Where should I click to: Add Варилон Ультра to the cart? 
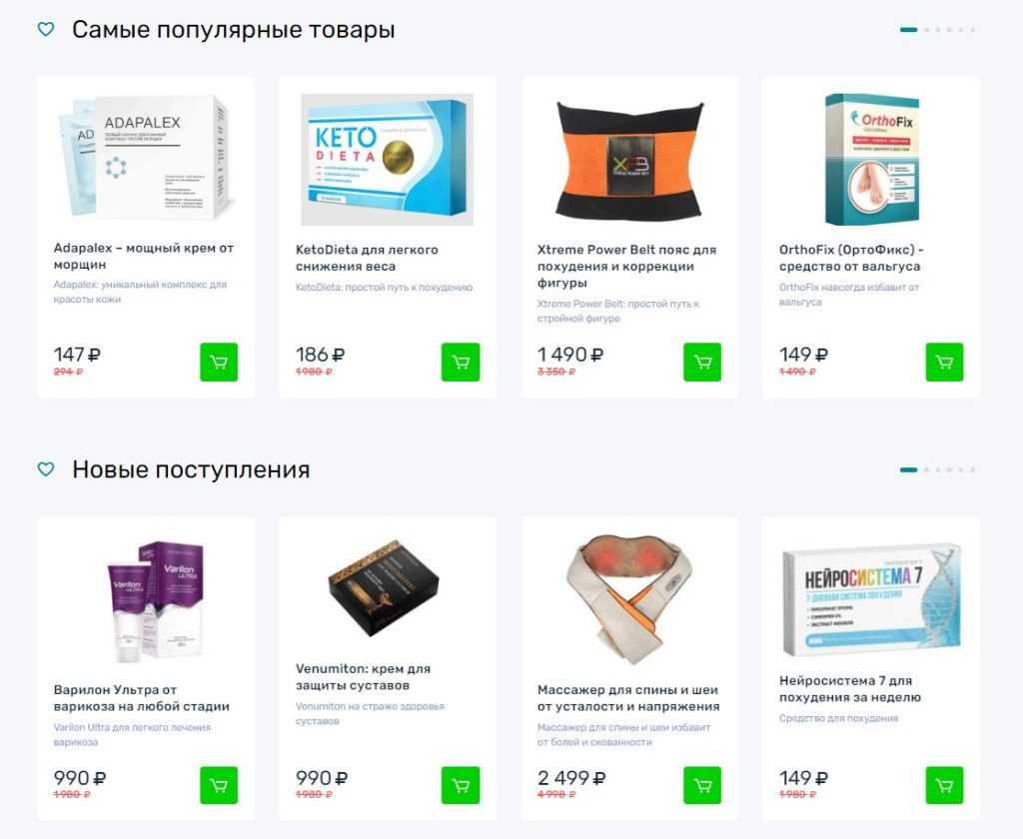(x=219, y=785)
